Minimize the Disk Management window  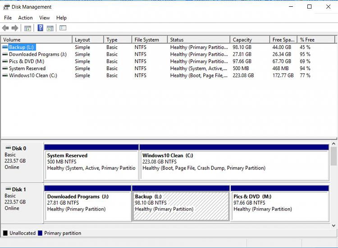pos(291,7)
